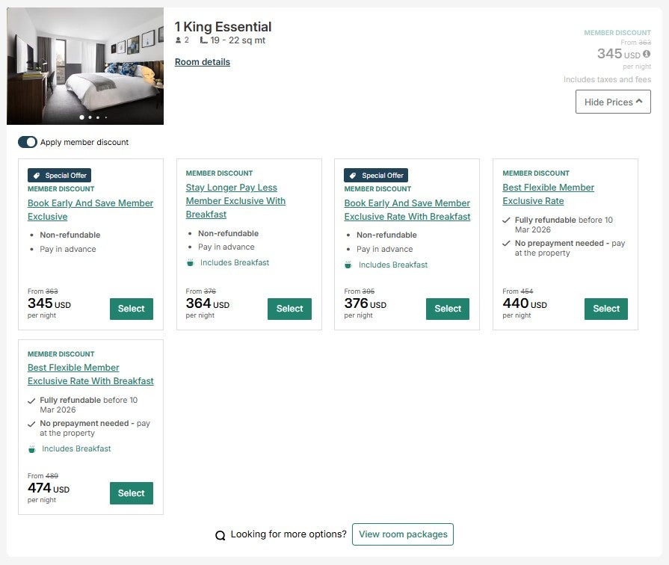This screenshot has height=565, width=669.
Task: Click the guest occupancy icon under 1 King Essential
Action: tap(177, 40)
